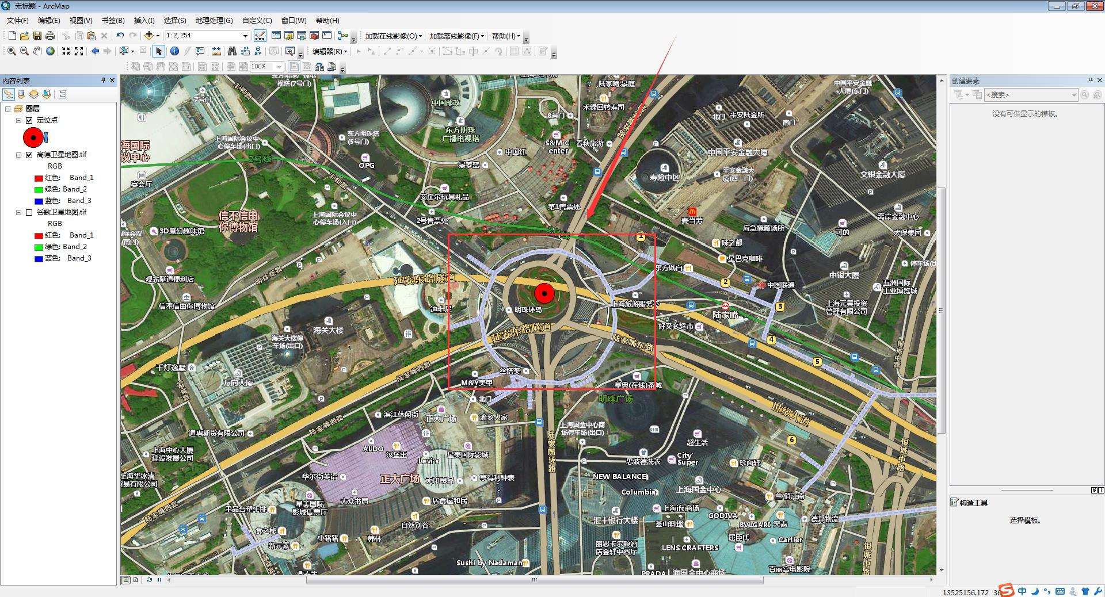
Task: Activate the Pan hand tool
Action: [x=37, y=51]
